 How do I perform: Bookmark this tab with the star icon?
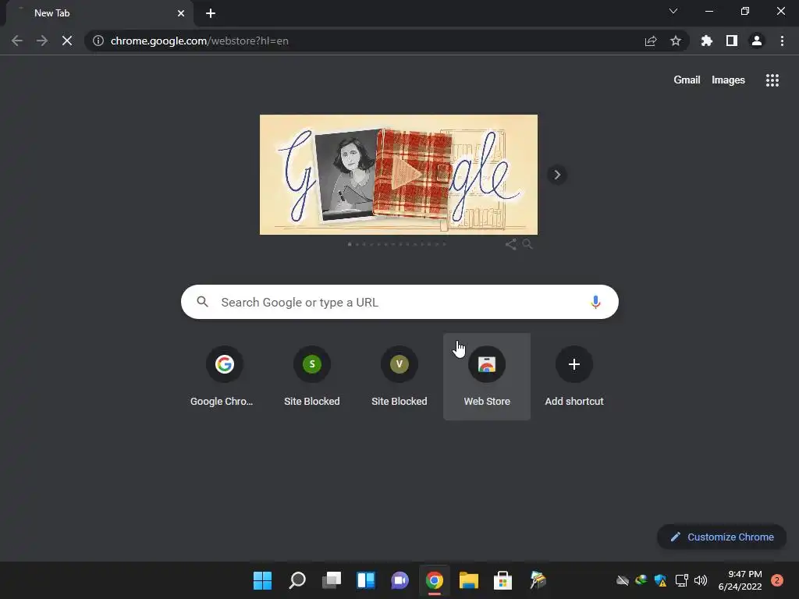pos(676,41)
